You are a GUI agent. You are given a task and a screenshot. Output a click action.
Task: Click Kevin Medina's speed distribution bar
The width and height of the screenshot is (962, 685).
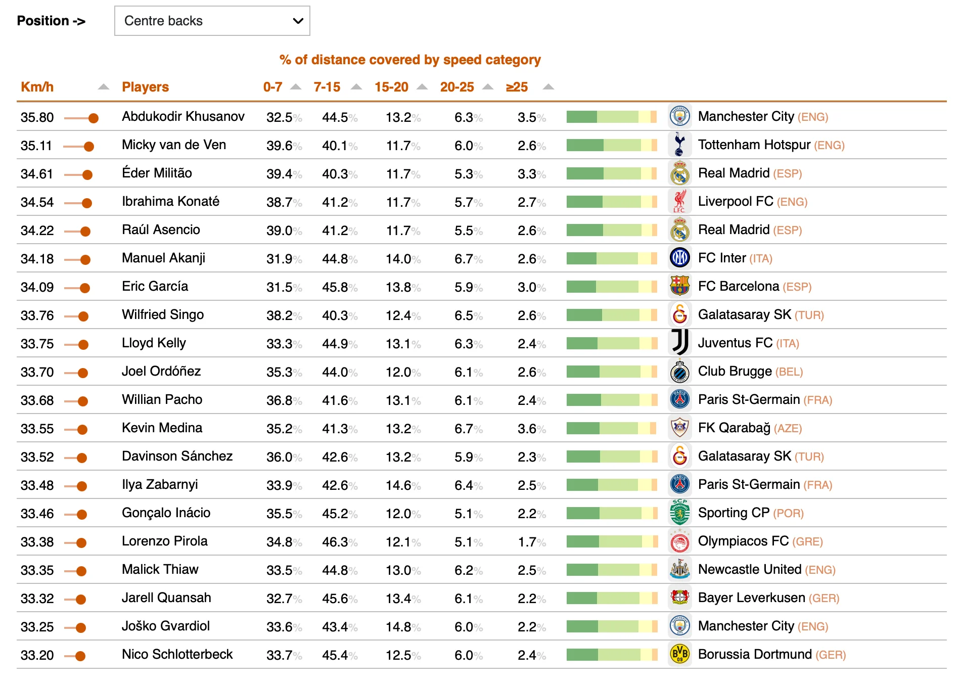coord(612,429)
